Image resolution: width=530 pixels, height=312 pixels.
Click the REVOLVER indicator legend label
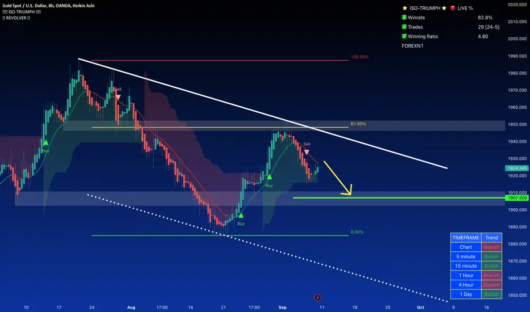16,18
